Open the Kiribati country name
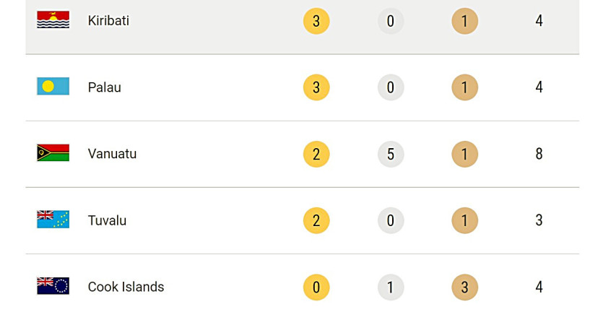 (x=108, y=20)
